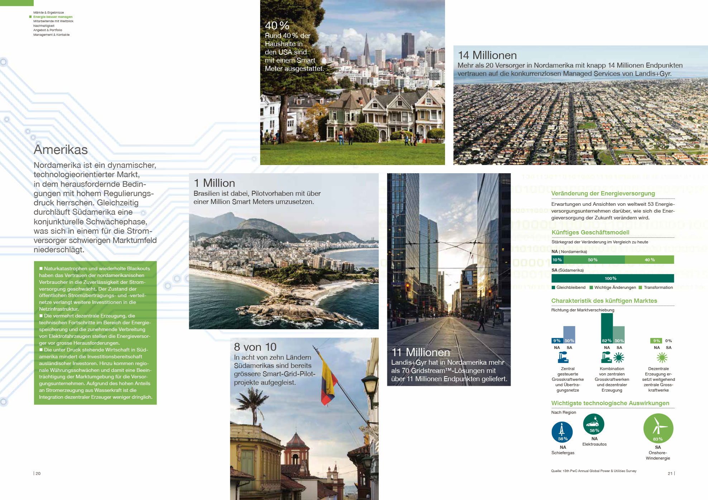Screen dimensions: 708x500
Task: Click the Elektroautos electric car circle icon
Action: tap(594, 424)
